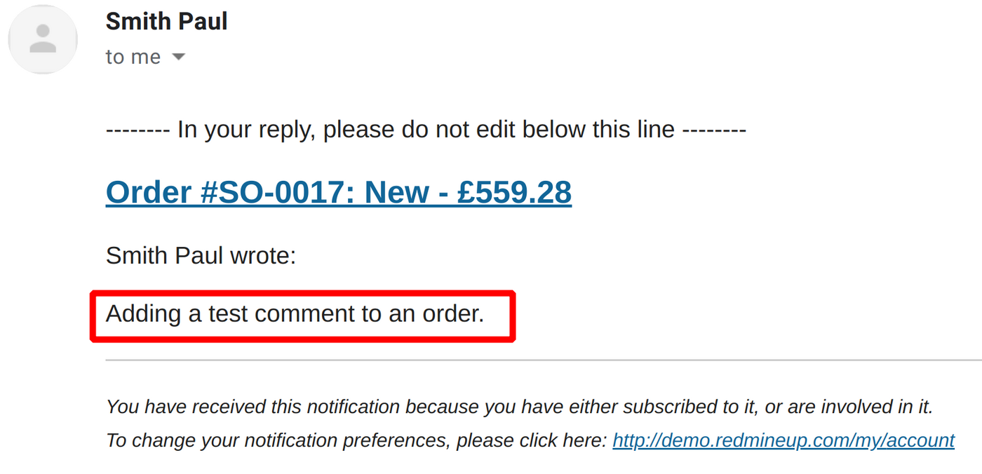Open the demo.redmineup.com/my/account link
982x474 pixels.
[783, 440]
